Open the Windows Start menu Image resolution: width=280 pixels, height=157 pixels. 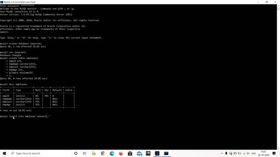pos(4,153)
